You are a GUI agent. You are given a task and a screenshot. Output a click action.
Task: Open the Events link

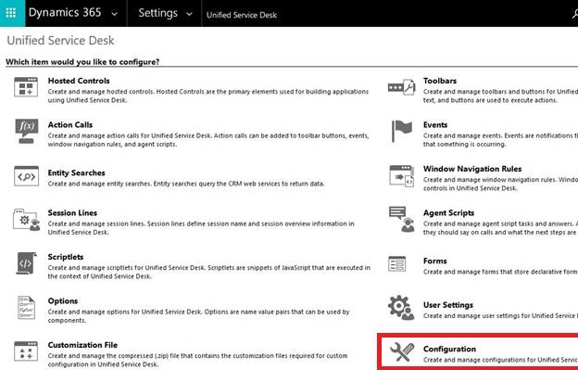click(x=435, y=124)
